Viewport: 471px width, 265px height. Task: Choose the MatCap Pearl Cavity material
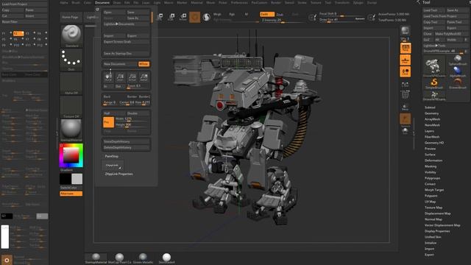coord(119,258)
